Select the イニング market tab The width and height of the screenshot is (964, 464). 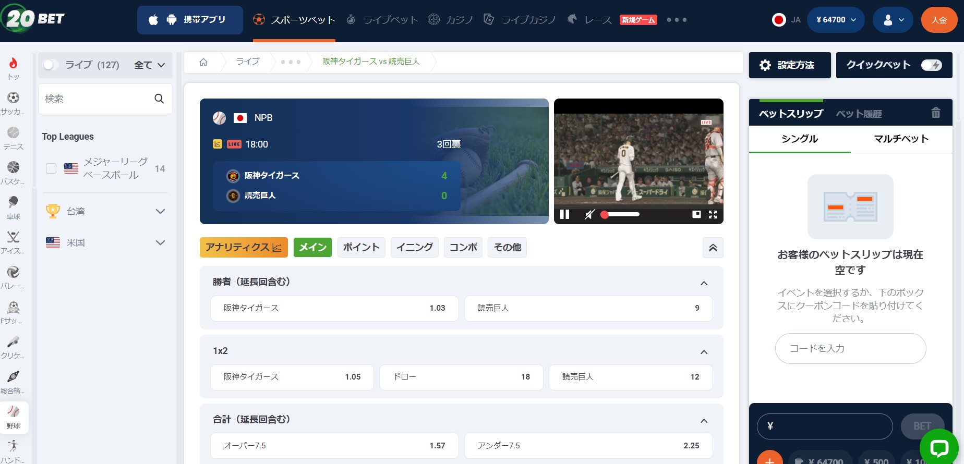click(415, 247)
